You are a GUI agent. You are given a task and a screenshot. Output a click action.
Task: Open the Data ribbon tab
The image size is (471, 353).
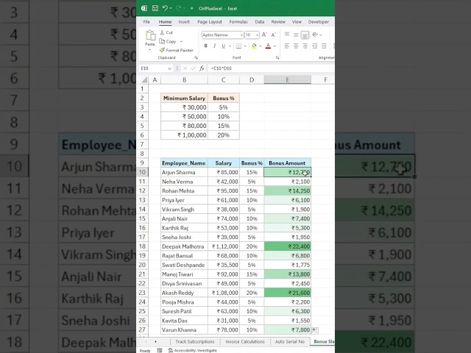click(260, 21)
